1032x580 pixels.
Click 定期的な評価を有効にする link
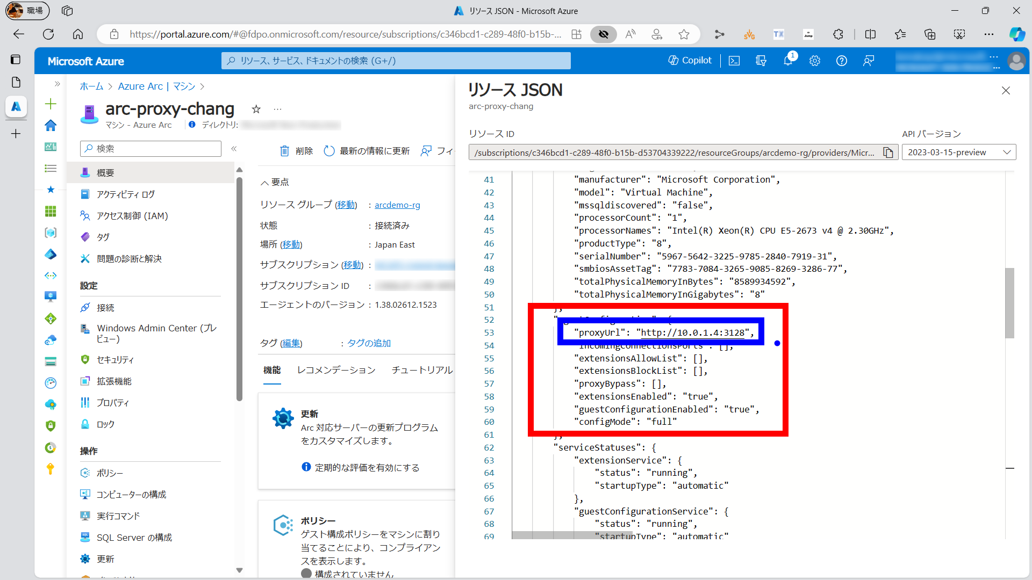pos(367,468)
